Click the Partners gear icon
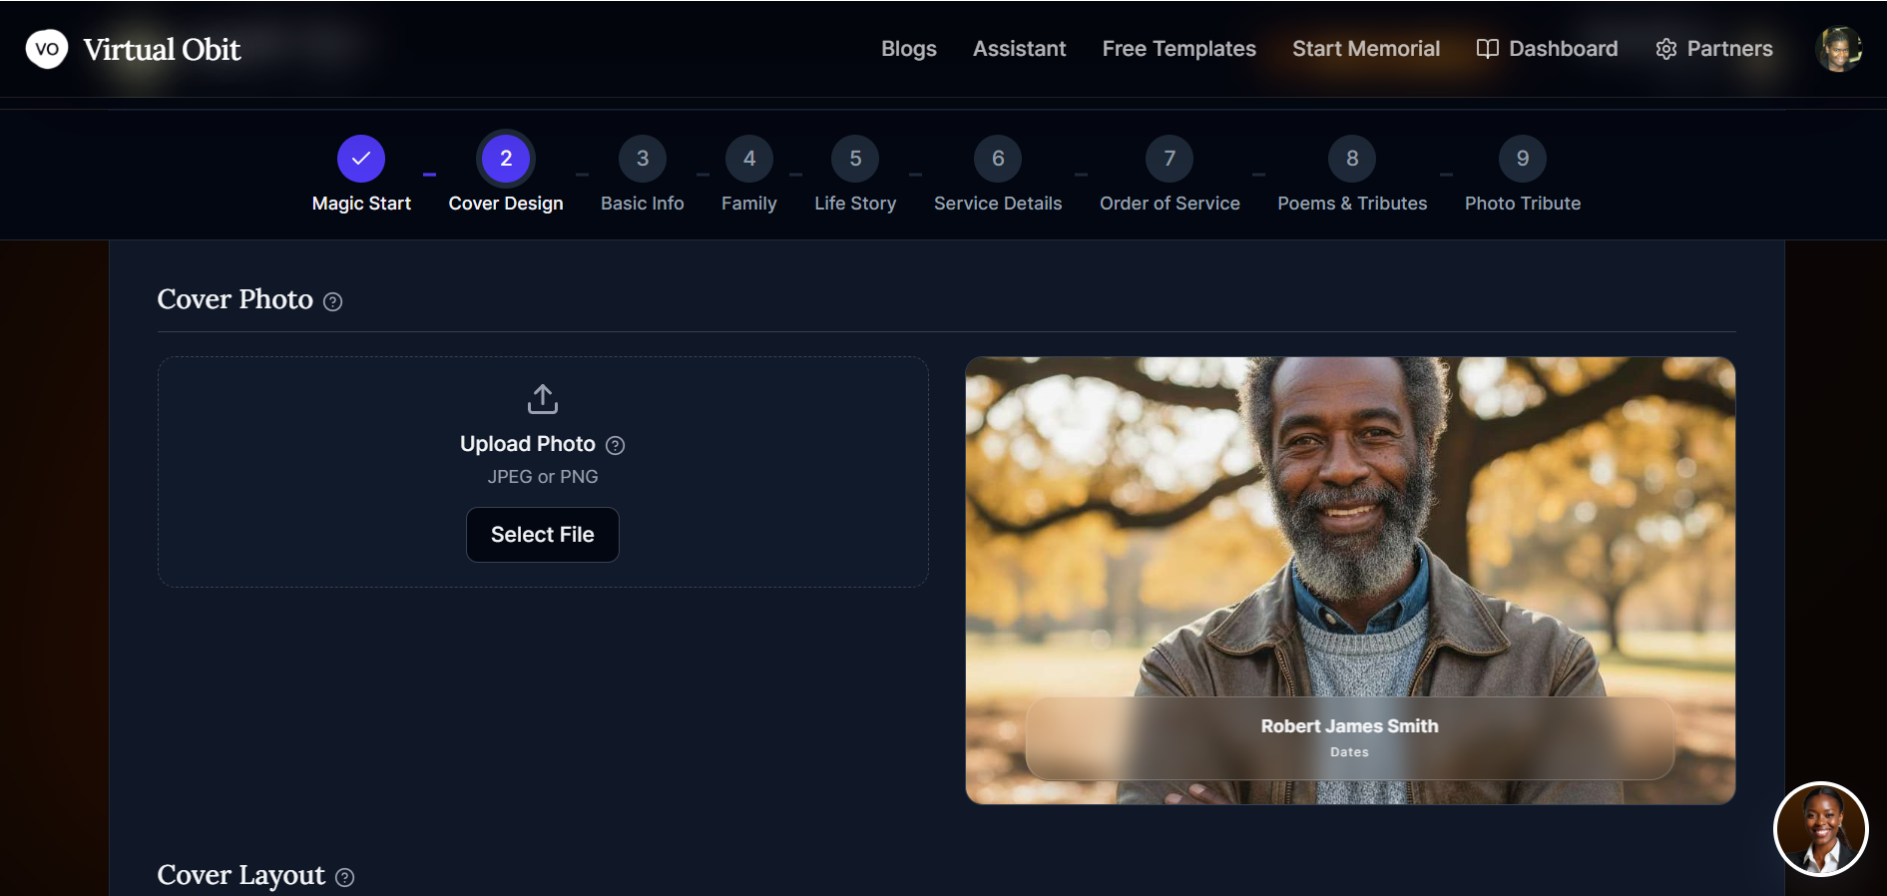 click(x=1665, y=49)
